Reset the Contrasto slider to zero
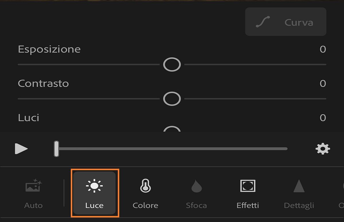Image resolution: width=344 pixels, height=222 pixels. point(172,99)
